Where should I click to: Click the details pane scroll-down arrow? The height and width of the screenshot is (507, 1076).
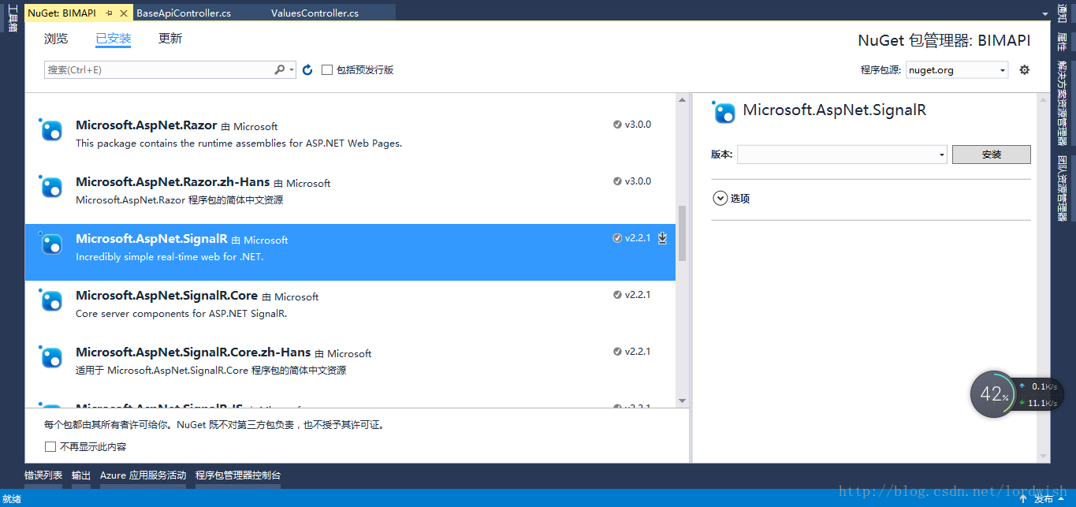coord(1044,457)
